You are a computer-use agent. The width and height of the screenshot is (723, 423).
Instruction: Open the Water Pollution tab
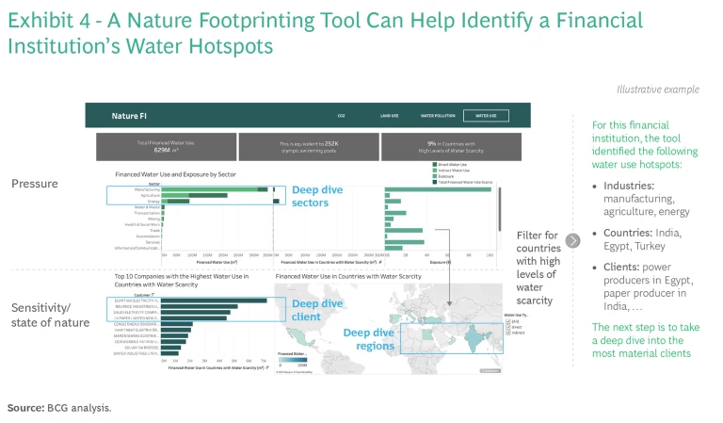438,116
